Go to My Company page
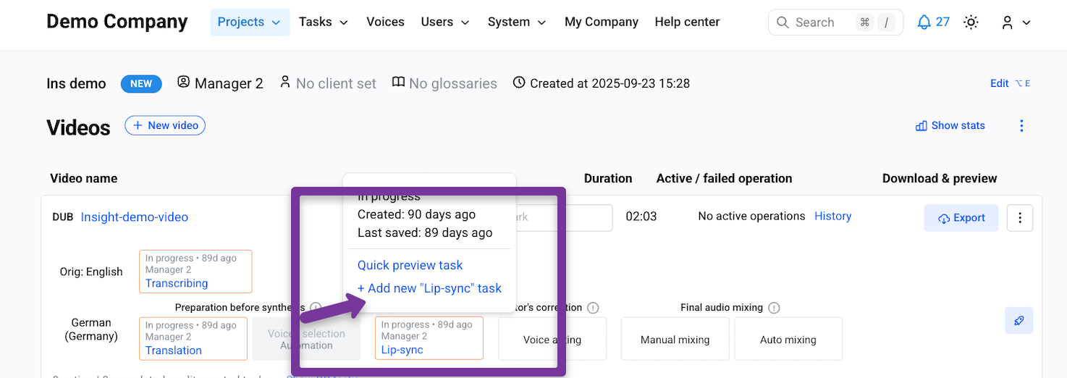The width and height of the screenshot is (1067, 378). (x=602, y=22)
